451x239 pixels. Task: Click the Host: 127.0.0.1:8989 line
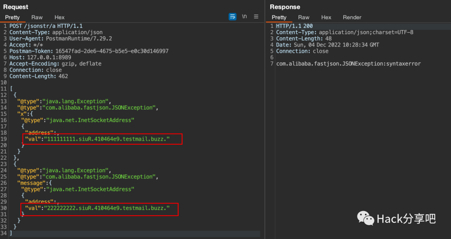pyautogui.click(x=40, y=58)
